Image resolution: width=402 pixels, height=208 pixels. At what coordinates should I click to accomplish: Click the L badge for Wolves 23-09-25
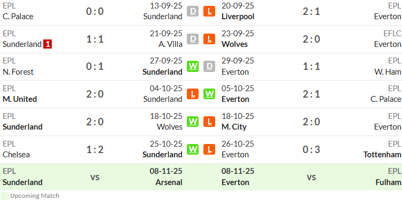click(x=209, y=39)
